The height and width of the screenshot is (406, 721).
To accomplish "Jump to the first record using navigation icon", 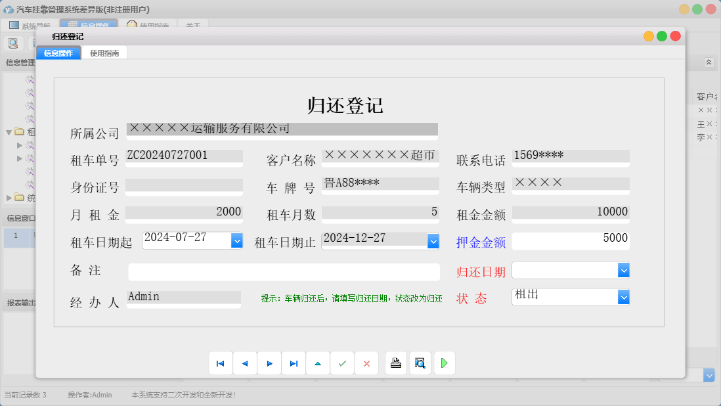I will [x=221, y=363].
